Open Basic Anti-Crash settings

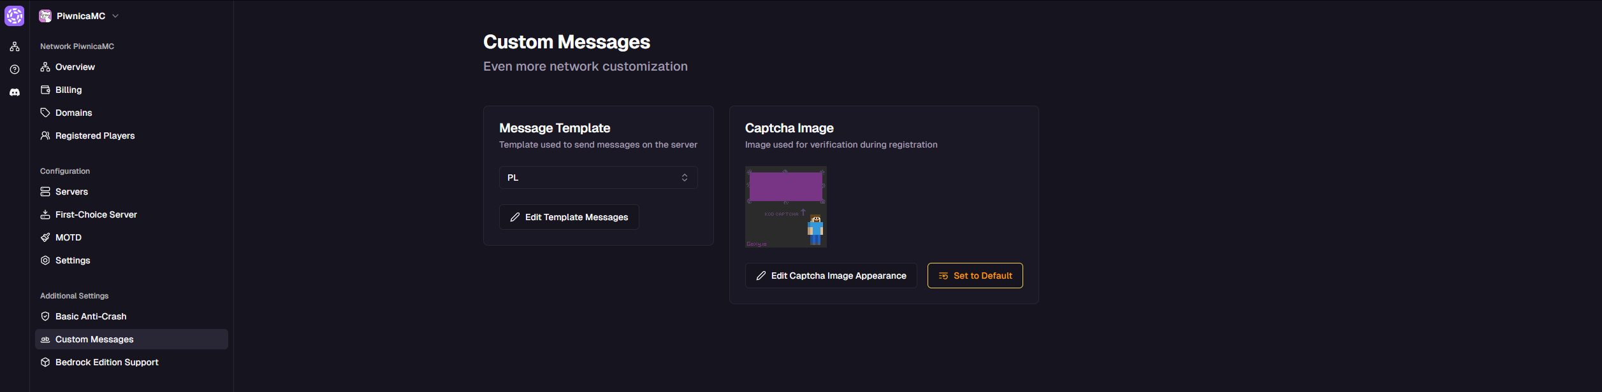pyautogui.click(x=131, y=316)
